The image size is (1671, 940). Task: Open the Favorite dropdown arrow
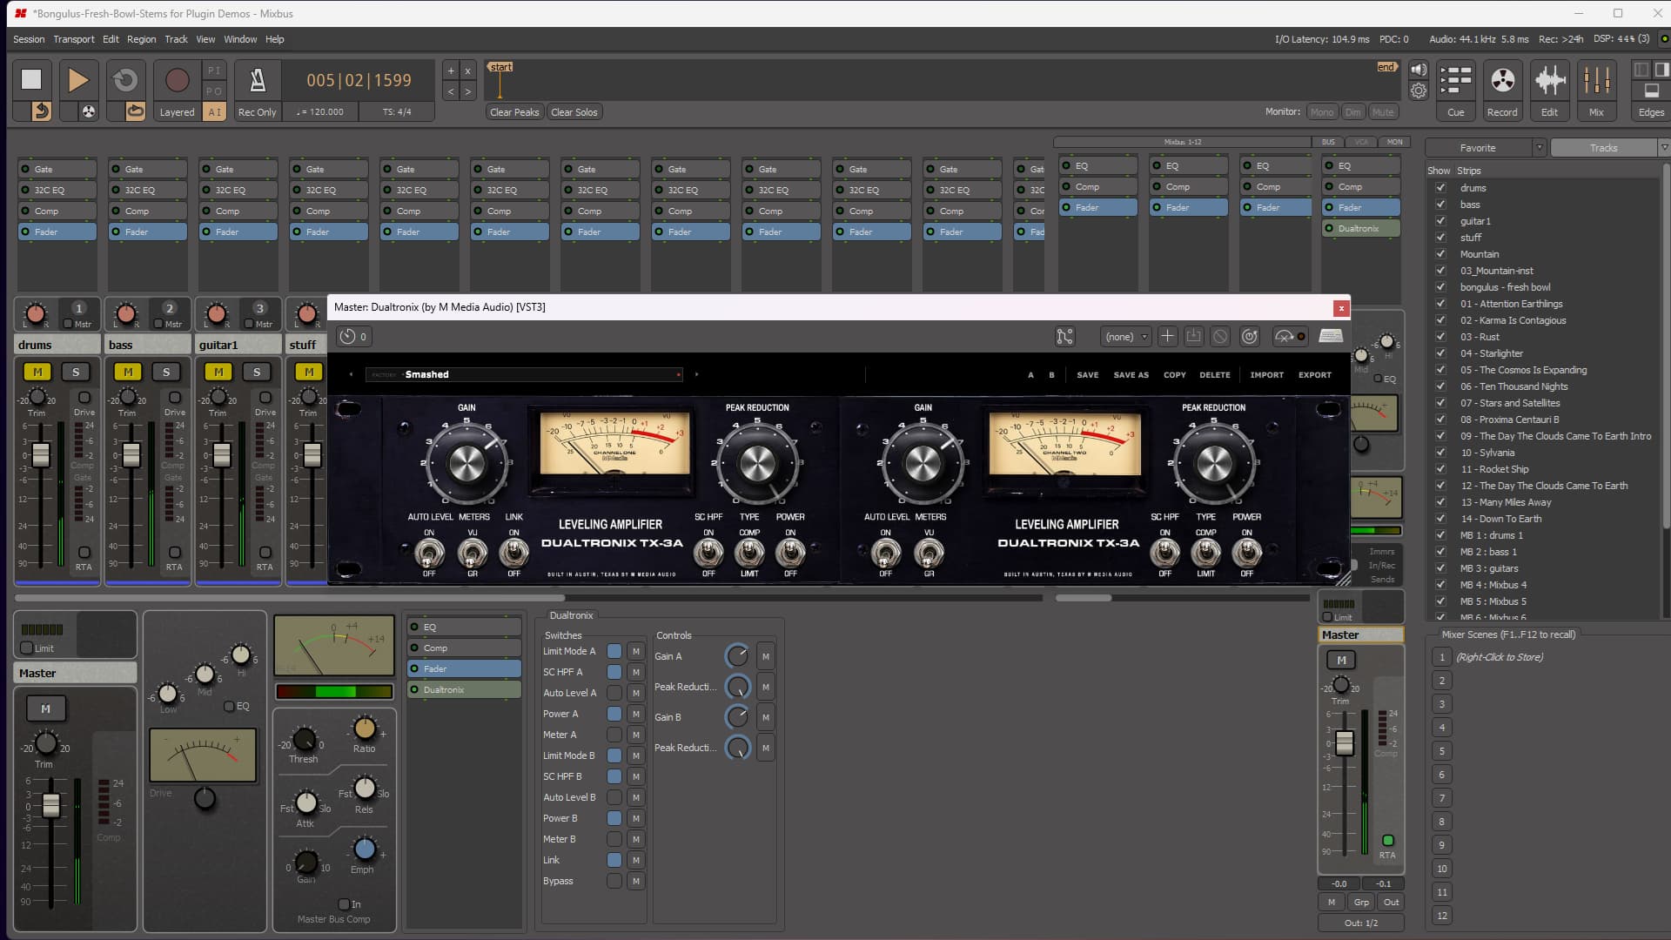pyautogui.click(x=1539, y=148)
